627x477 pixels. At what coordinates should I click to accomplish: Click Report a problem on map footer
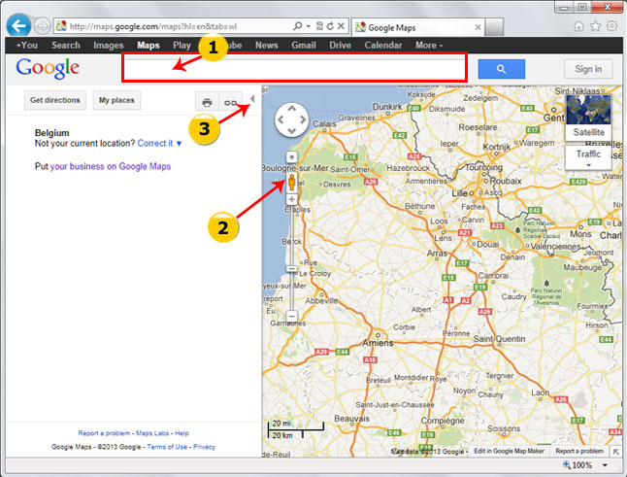tap(579, 451)
